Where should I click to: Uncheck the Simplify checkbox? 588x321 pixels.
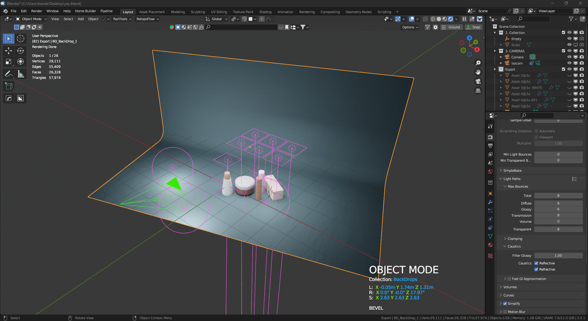coord(505,303)
